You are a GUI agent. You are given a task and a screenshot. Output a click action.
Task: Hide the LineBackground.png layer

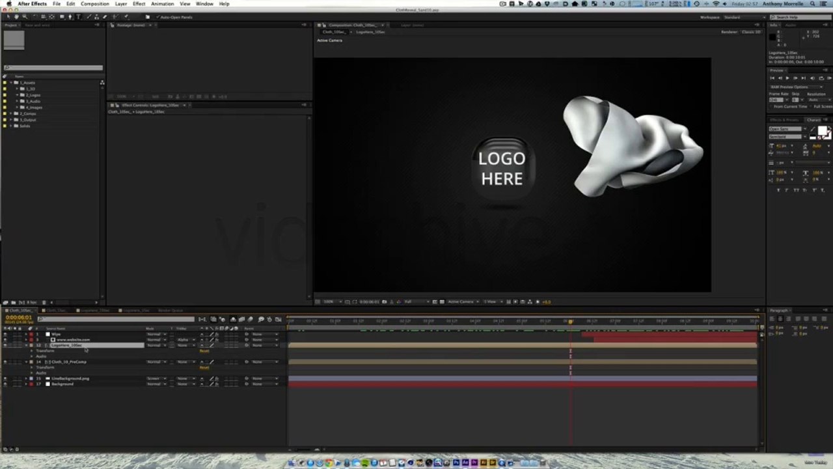point(5,378)
